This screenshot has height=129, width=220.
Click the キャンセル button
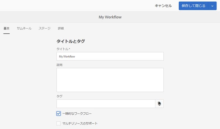(x=163, y=6)
